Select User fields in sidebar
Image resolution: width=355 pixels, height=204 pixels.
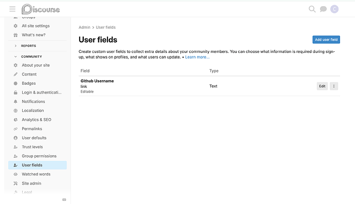[38, 165]
